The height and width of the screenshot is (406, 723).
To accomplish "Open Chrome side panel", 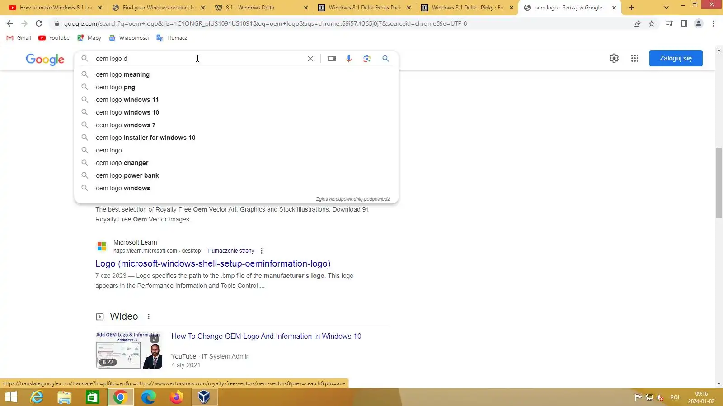I will [684, 23].
